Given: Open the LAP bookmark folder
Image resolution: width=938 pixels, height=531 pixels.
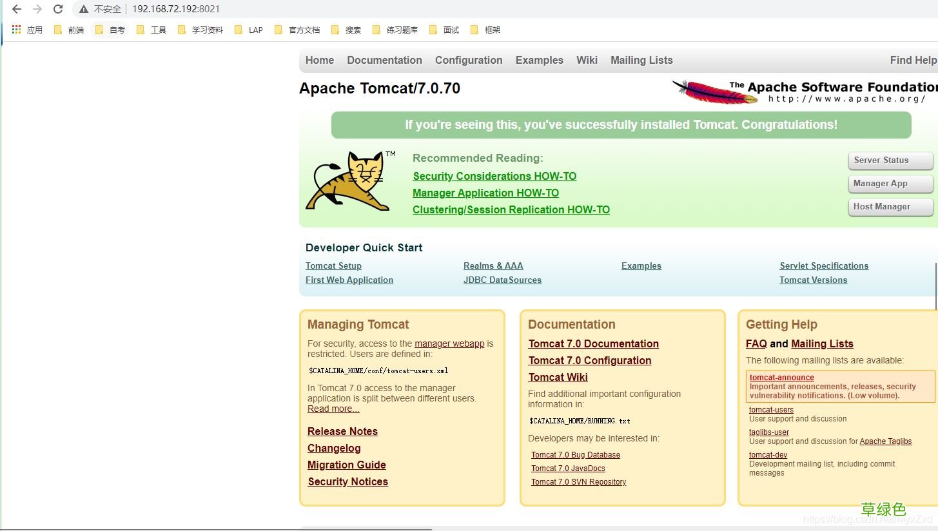Looking at the screenshot, I should pyautogui.click(x=249, y=30).
